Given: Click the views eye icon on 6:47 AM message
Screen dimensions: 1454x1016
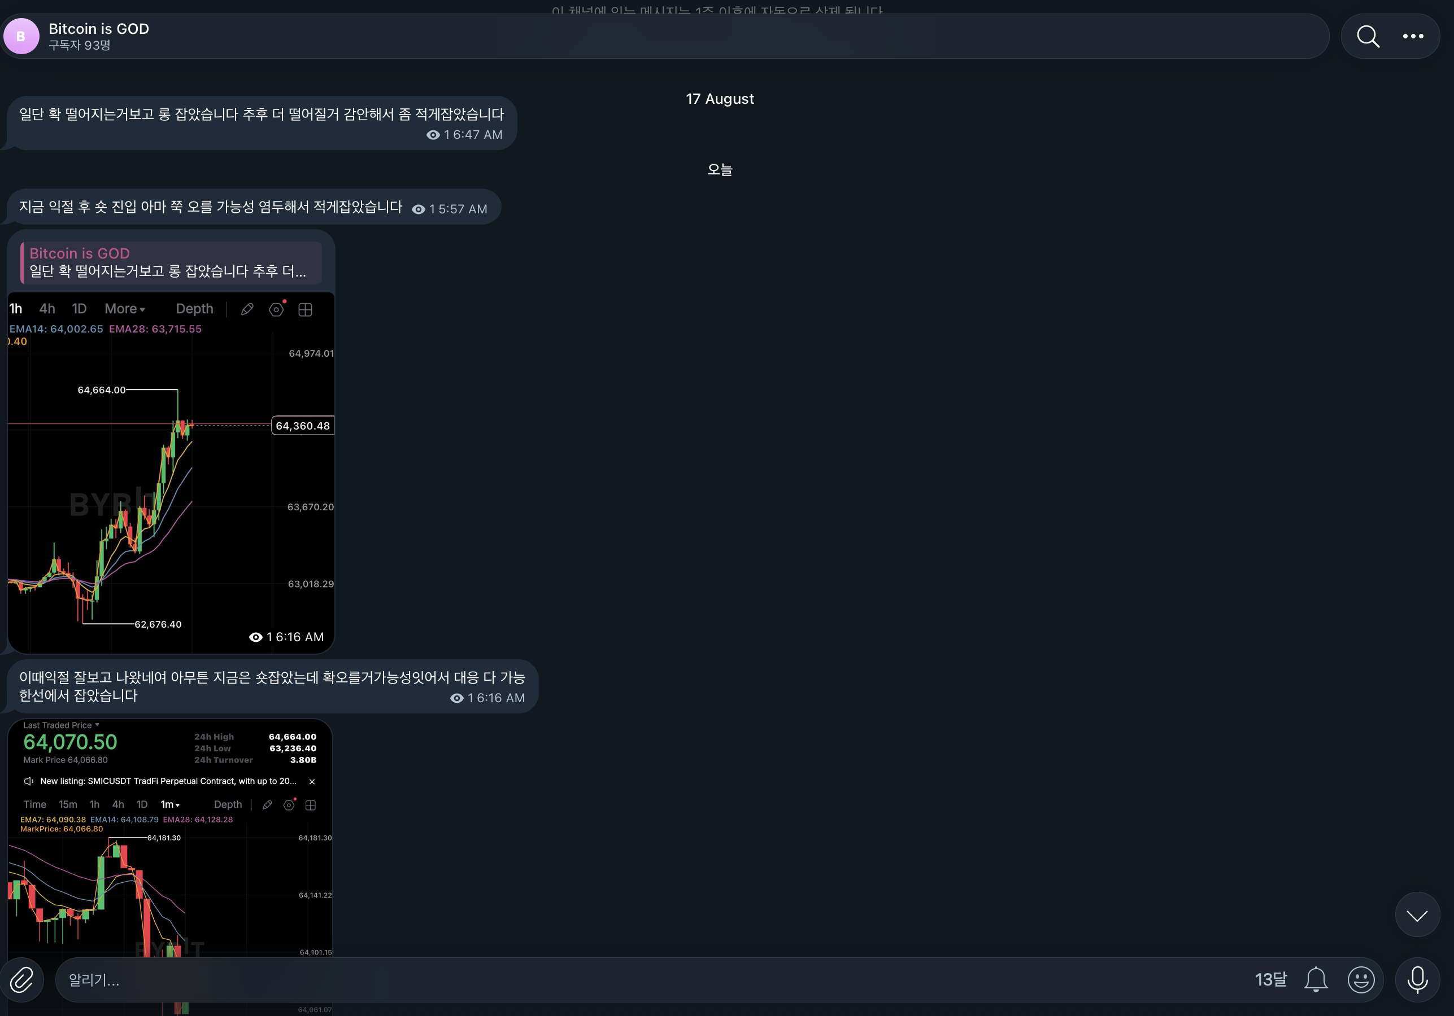Looking at the screenshot, I should click(x=433, y=135).
